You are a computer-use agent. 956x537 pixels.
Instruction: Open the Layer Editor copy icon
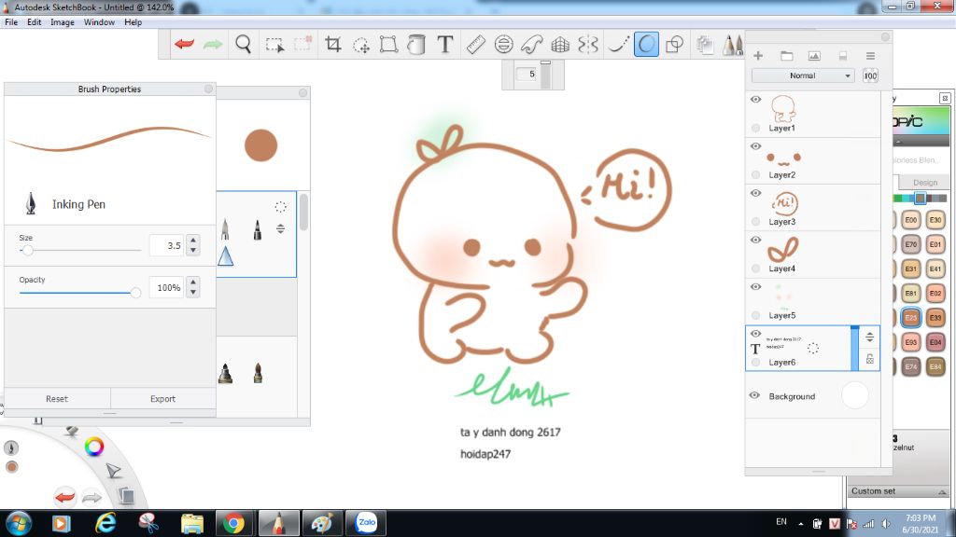(x=705, y=45)
